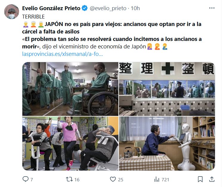Click the retweet arrows icon

69,179
